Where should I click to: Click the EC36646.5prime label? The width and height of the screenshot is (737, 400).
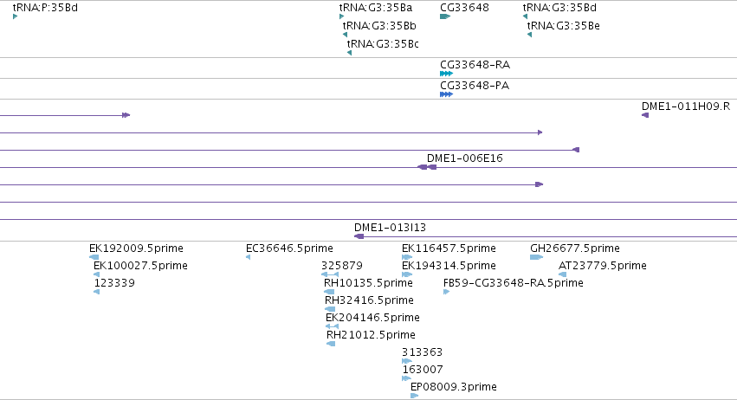click(x=288, y=248)
